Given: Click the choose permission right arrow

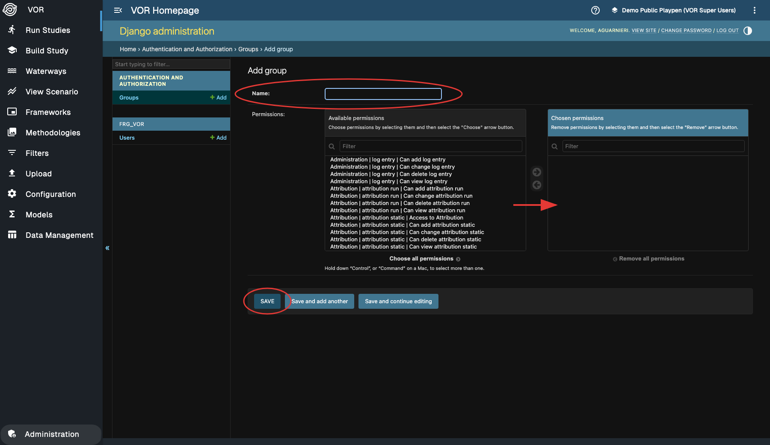Looking at the screenshot, I should point(536,172).
